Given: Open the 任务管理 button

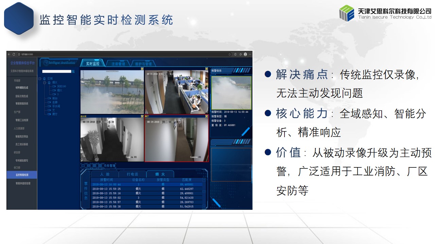Looking at the screenshot, I should (110, 166).
